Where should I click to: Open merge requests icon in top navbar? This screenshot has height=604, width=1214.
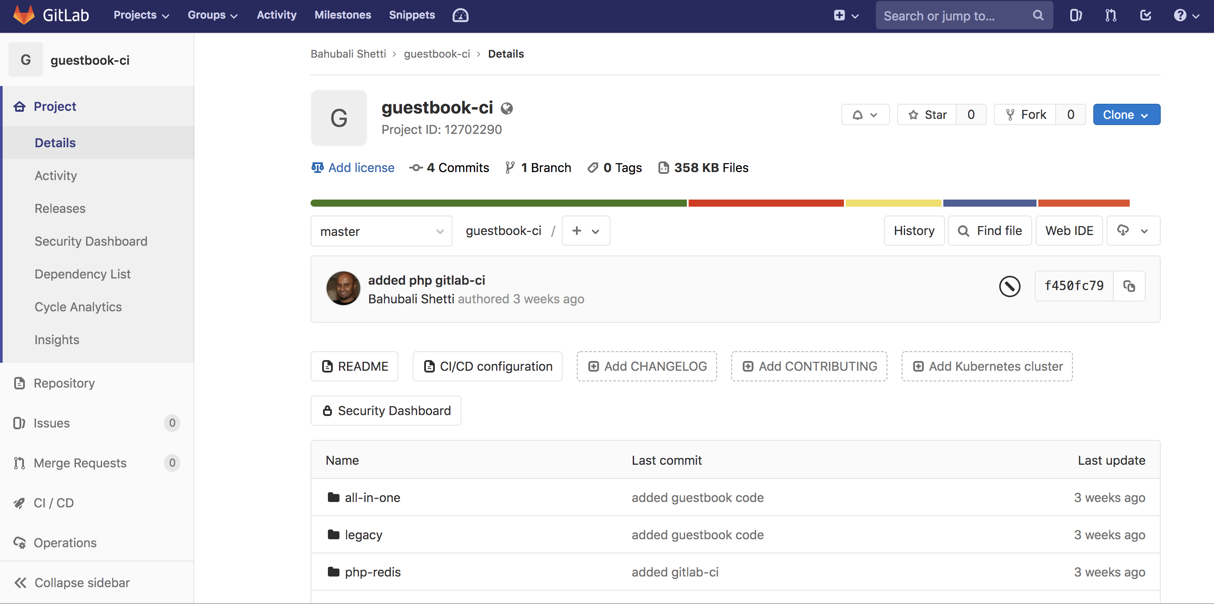[x=1110, y=16]
